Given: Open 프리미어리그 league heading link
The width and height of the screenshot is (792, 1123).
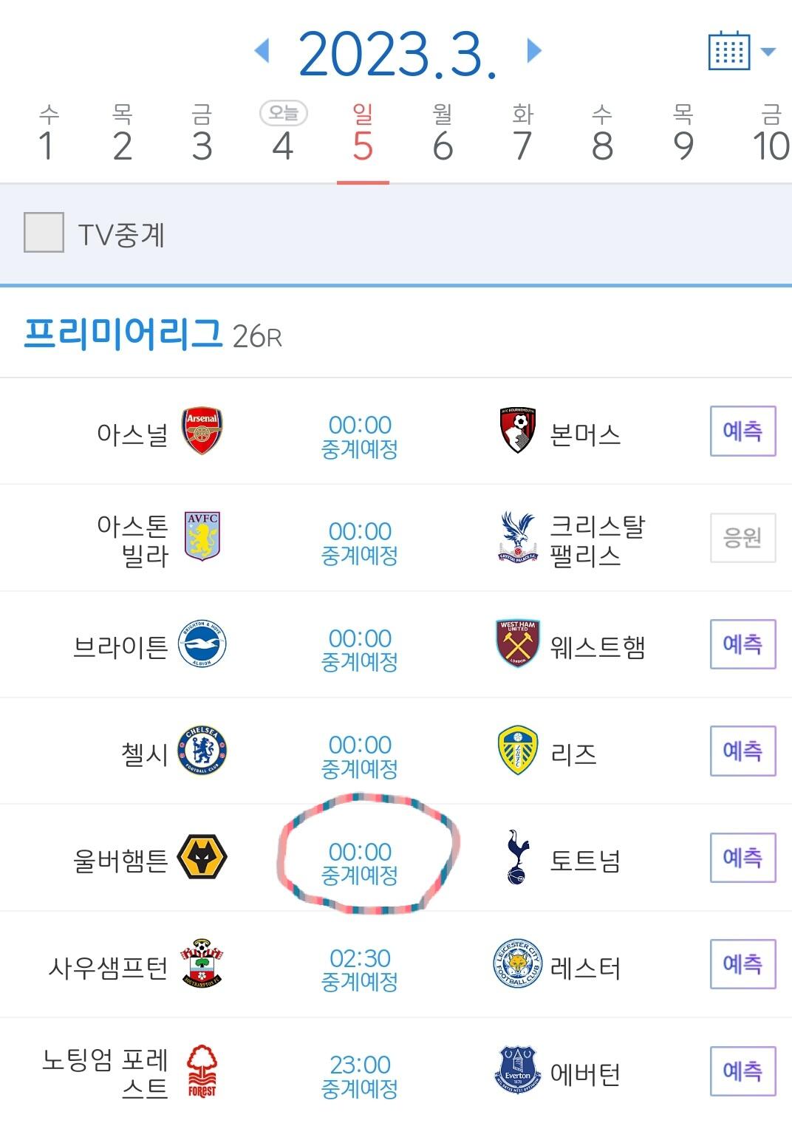Looking at the screenshot, I should [x=123, y=333].
